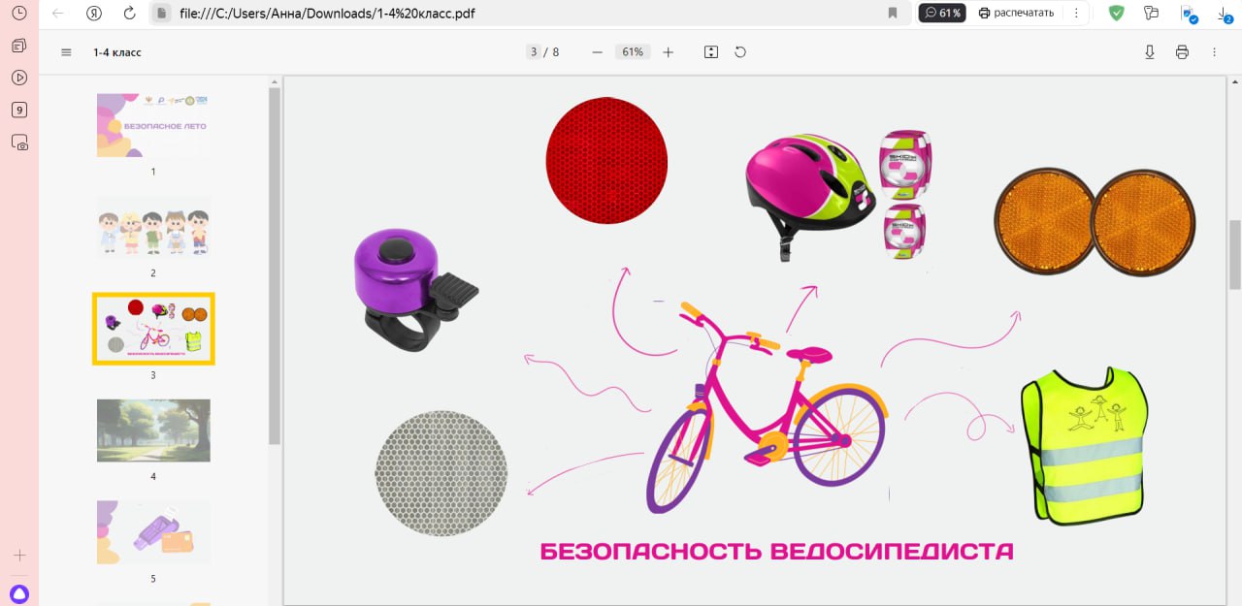The image size is (1242, 606).
Task: Open browser history clock icon in sidebar
Action: [x=18, y=14]
